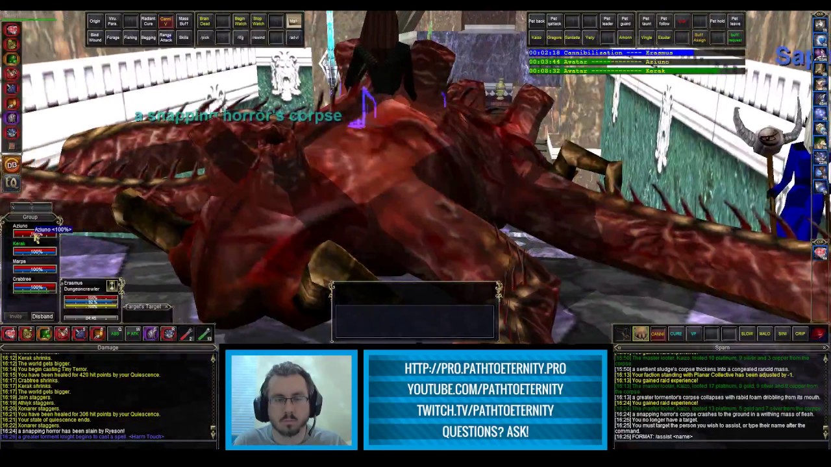This screenshot has width=831, height=467.
Task: Click the P ATK hotbar icon
Action: tap(133, 334)
